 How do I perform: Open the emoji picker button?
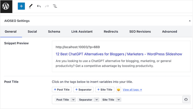click(119, 89)
